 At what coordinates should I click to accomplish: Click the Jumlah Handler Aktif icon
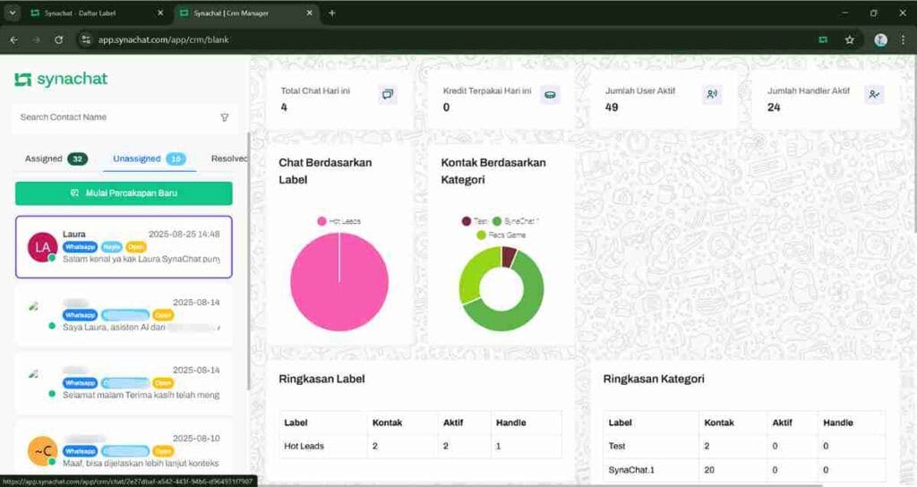point(874,94)
